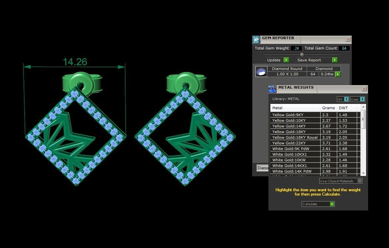Click the Library: METAL label
Image resolution: width=389 pixels, height=248 pixels.
pos(286,99)
